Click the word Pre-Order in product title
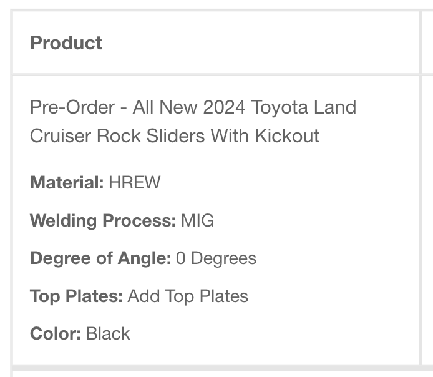The image size is (433, 377). point(72,107)
